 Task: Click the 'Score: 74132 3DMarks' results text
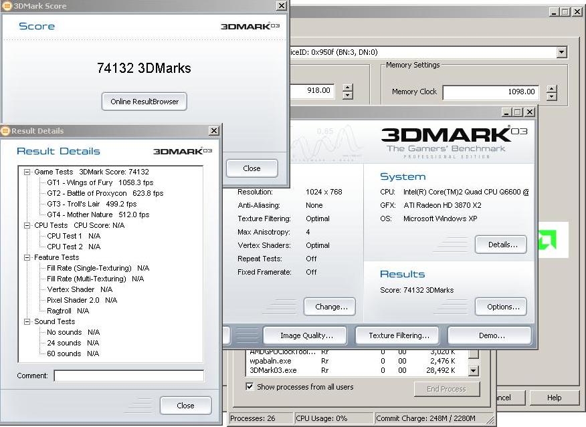(x=417, y=290)
